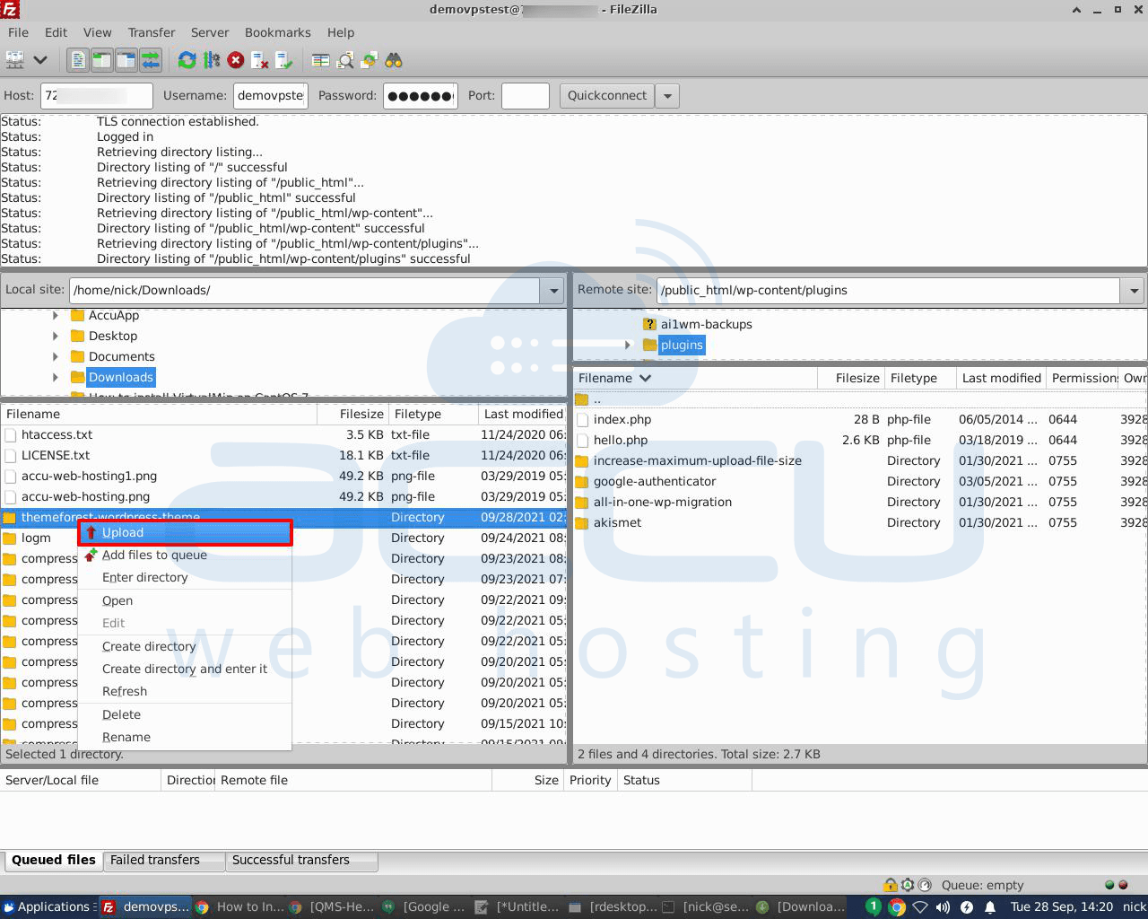Image resolution: width=1148 pixels, height=919 pixels.
Task: Focus the Port input field
Action: 526,95
